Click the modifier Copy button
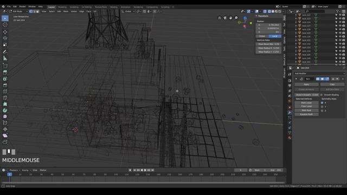347x195 pixels. coord(332,84)
